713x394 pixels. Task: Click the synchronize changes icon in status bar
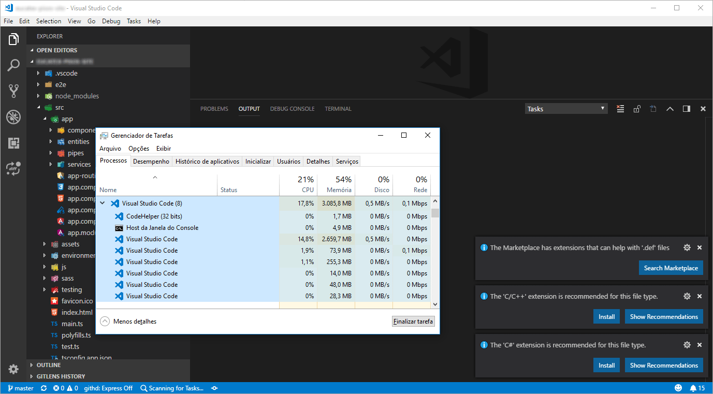tap(43, 388)
